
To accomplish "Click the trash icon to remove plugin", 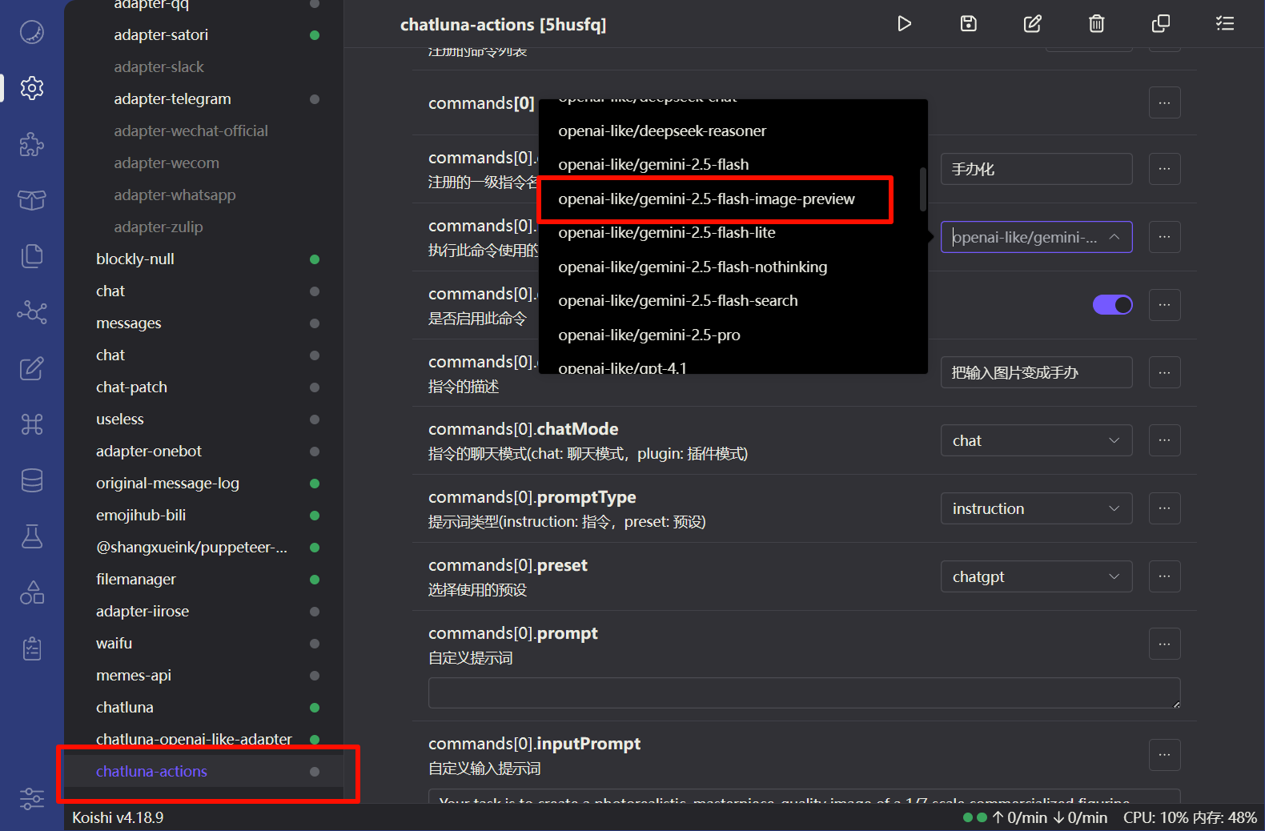I will pos(1096,24).
